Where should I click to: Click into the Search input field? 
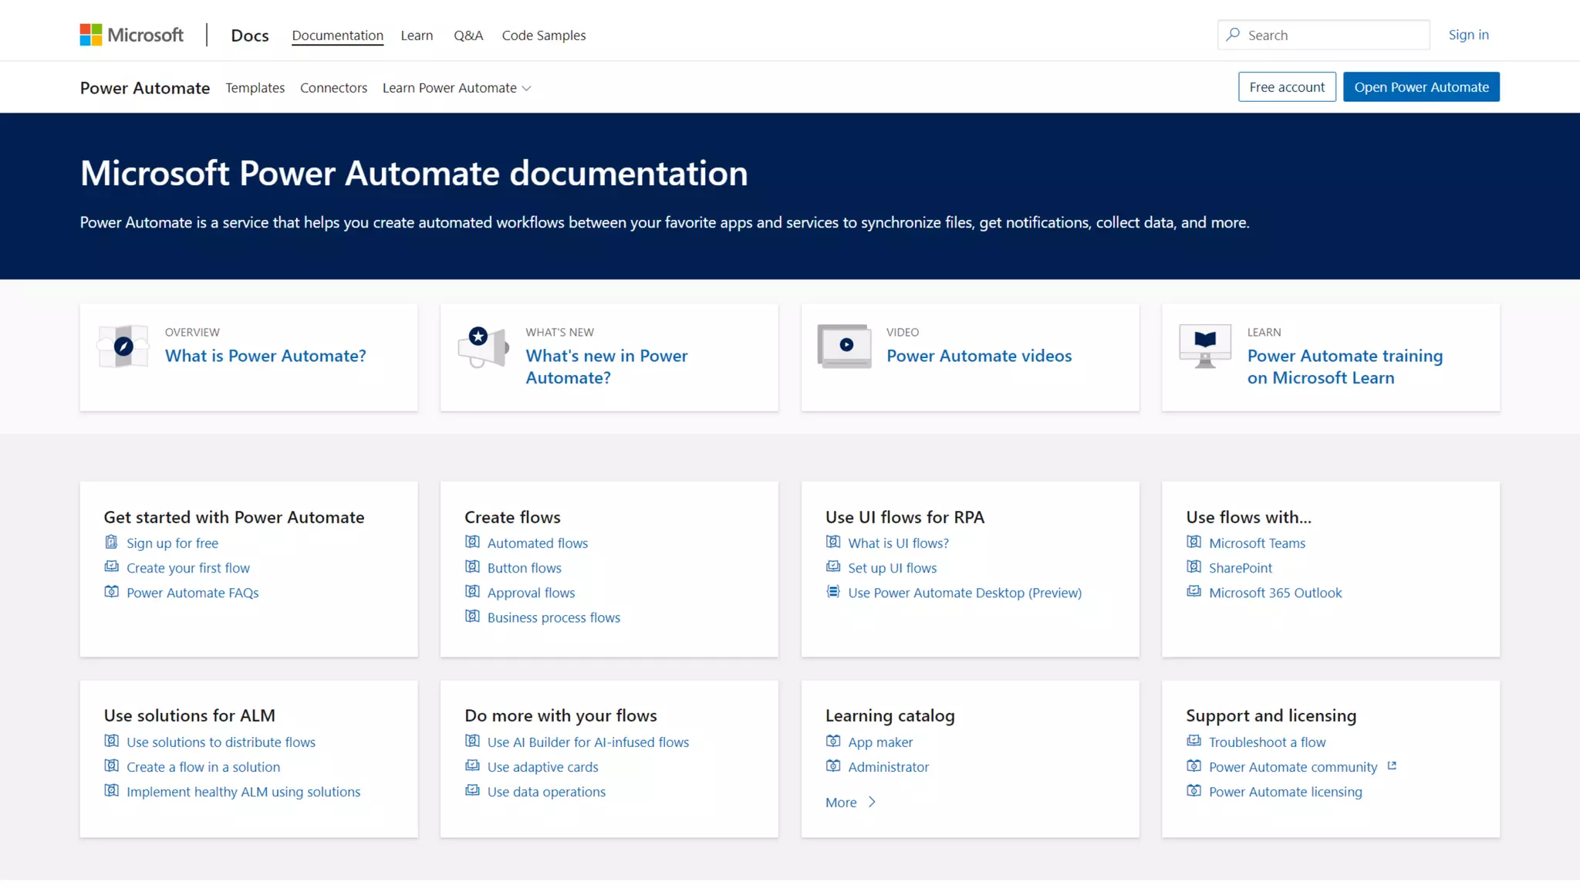coord(1333,35)
